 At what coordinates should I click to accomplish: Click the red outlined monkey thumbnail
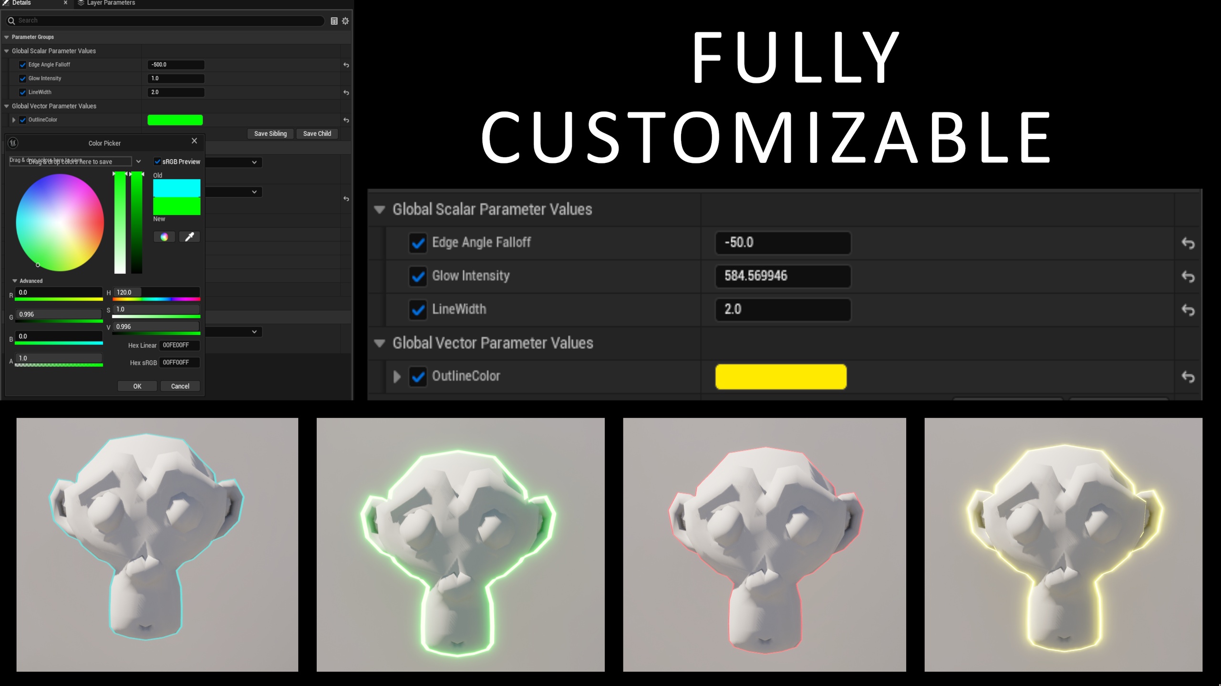pos(765,545)
